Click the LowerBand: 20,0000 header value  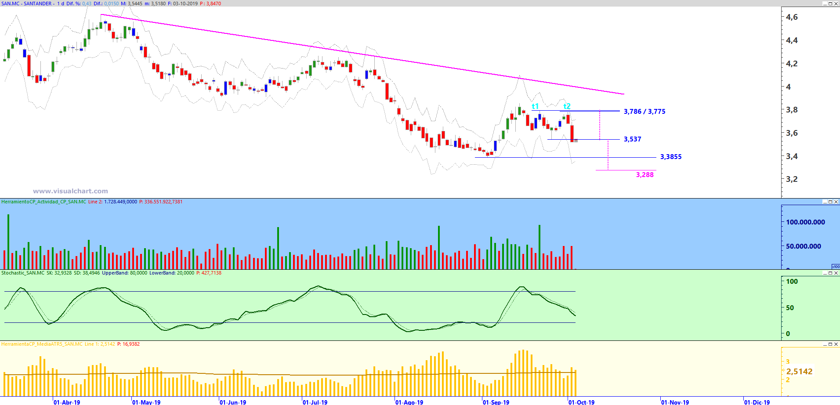point(171,273)
